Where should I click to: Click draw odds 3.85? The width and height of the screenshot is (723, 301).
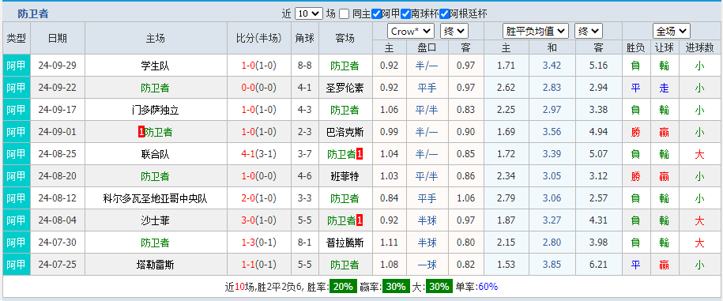552,265
